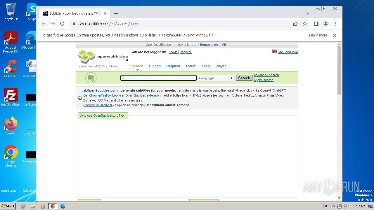Click the Log-In link
374x210 pixels.
click(x=173, y=52)
